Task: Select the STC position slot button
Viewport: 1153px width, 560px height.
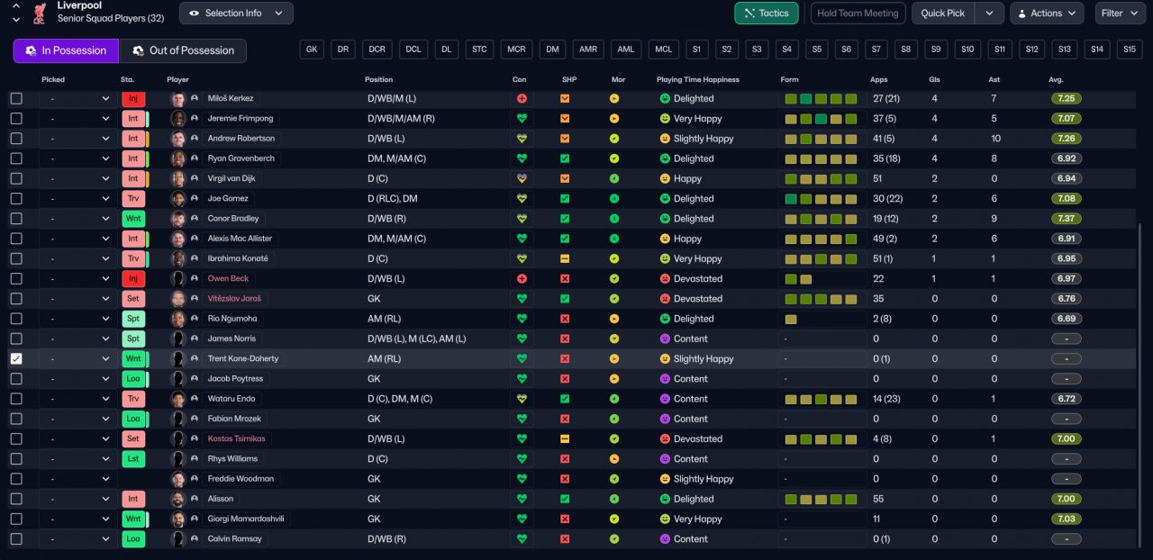Action: (479, 50)
